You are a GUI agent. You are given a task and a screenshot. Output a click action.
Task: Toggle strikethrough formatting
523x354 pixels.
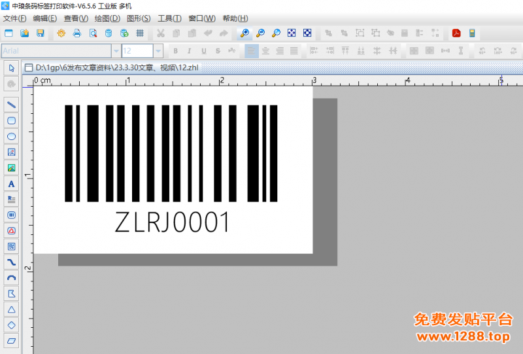[x=218, y=51]
